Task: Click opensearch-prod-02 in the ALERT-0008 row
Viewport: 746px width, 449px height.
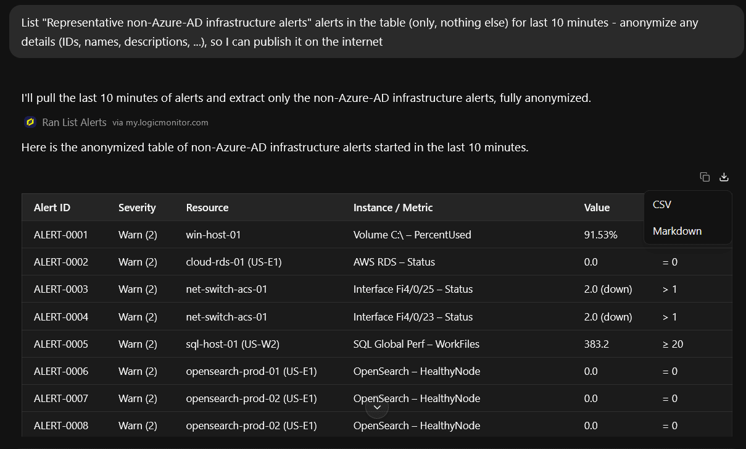Action: (251, 426)
